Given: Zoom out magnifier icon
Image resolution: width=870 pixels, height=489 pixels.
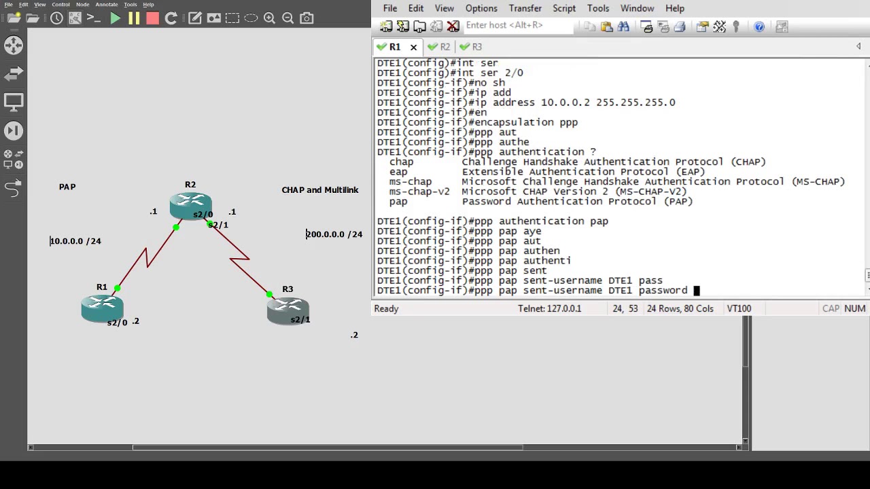Looking at the screenshot, I should coord(288,18).
